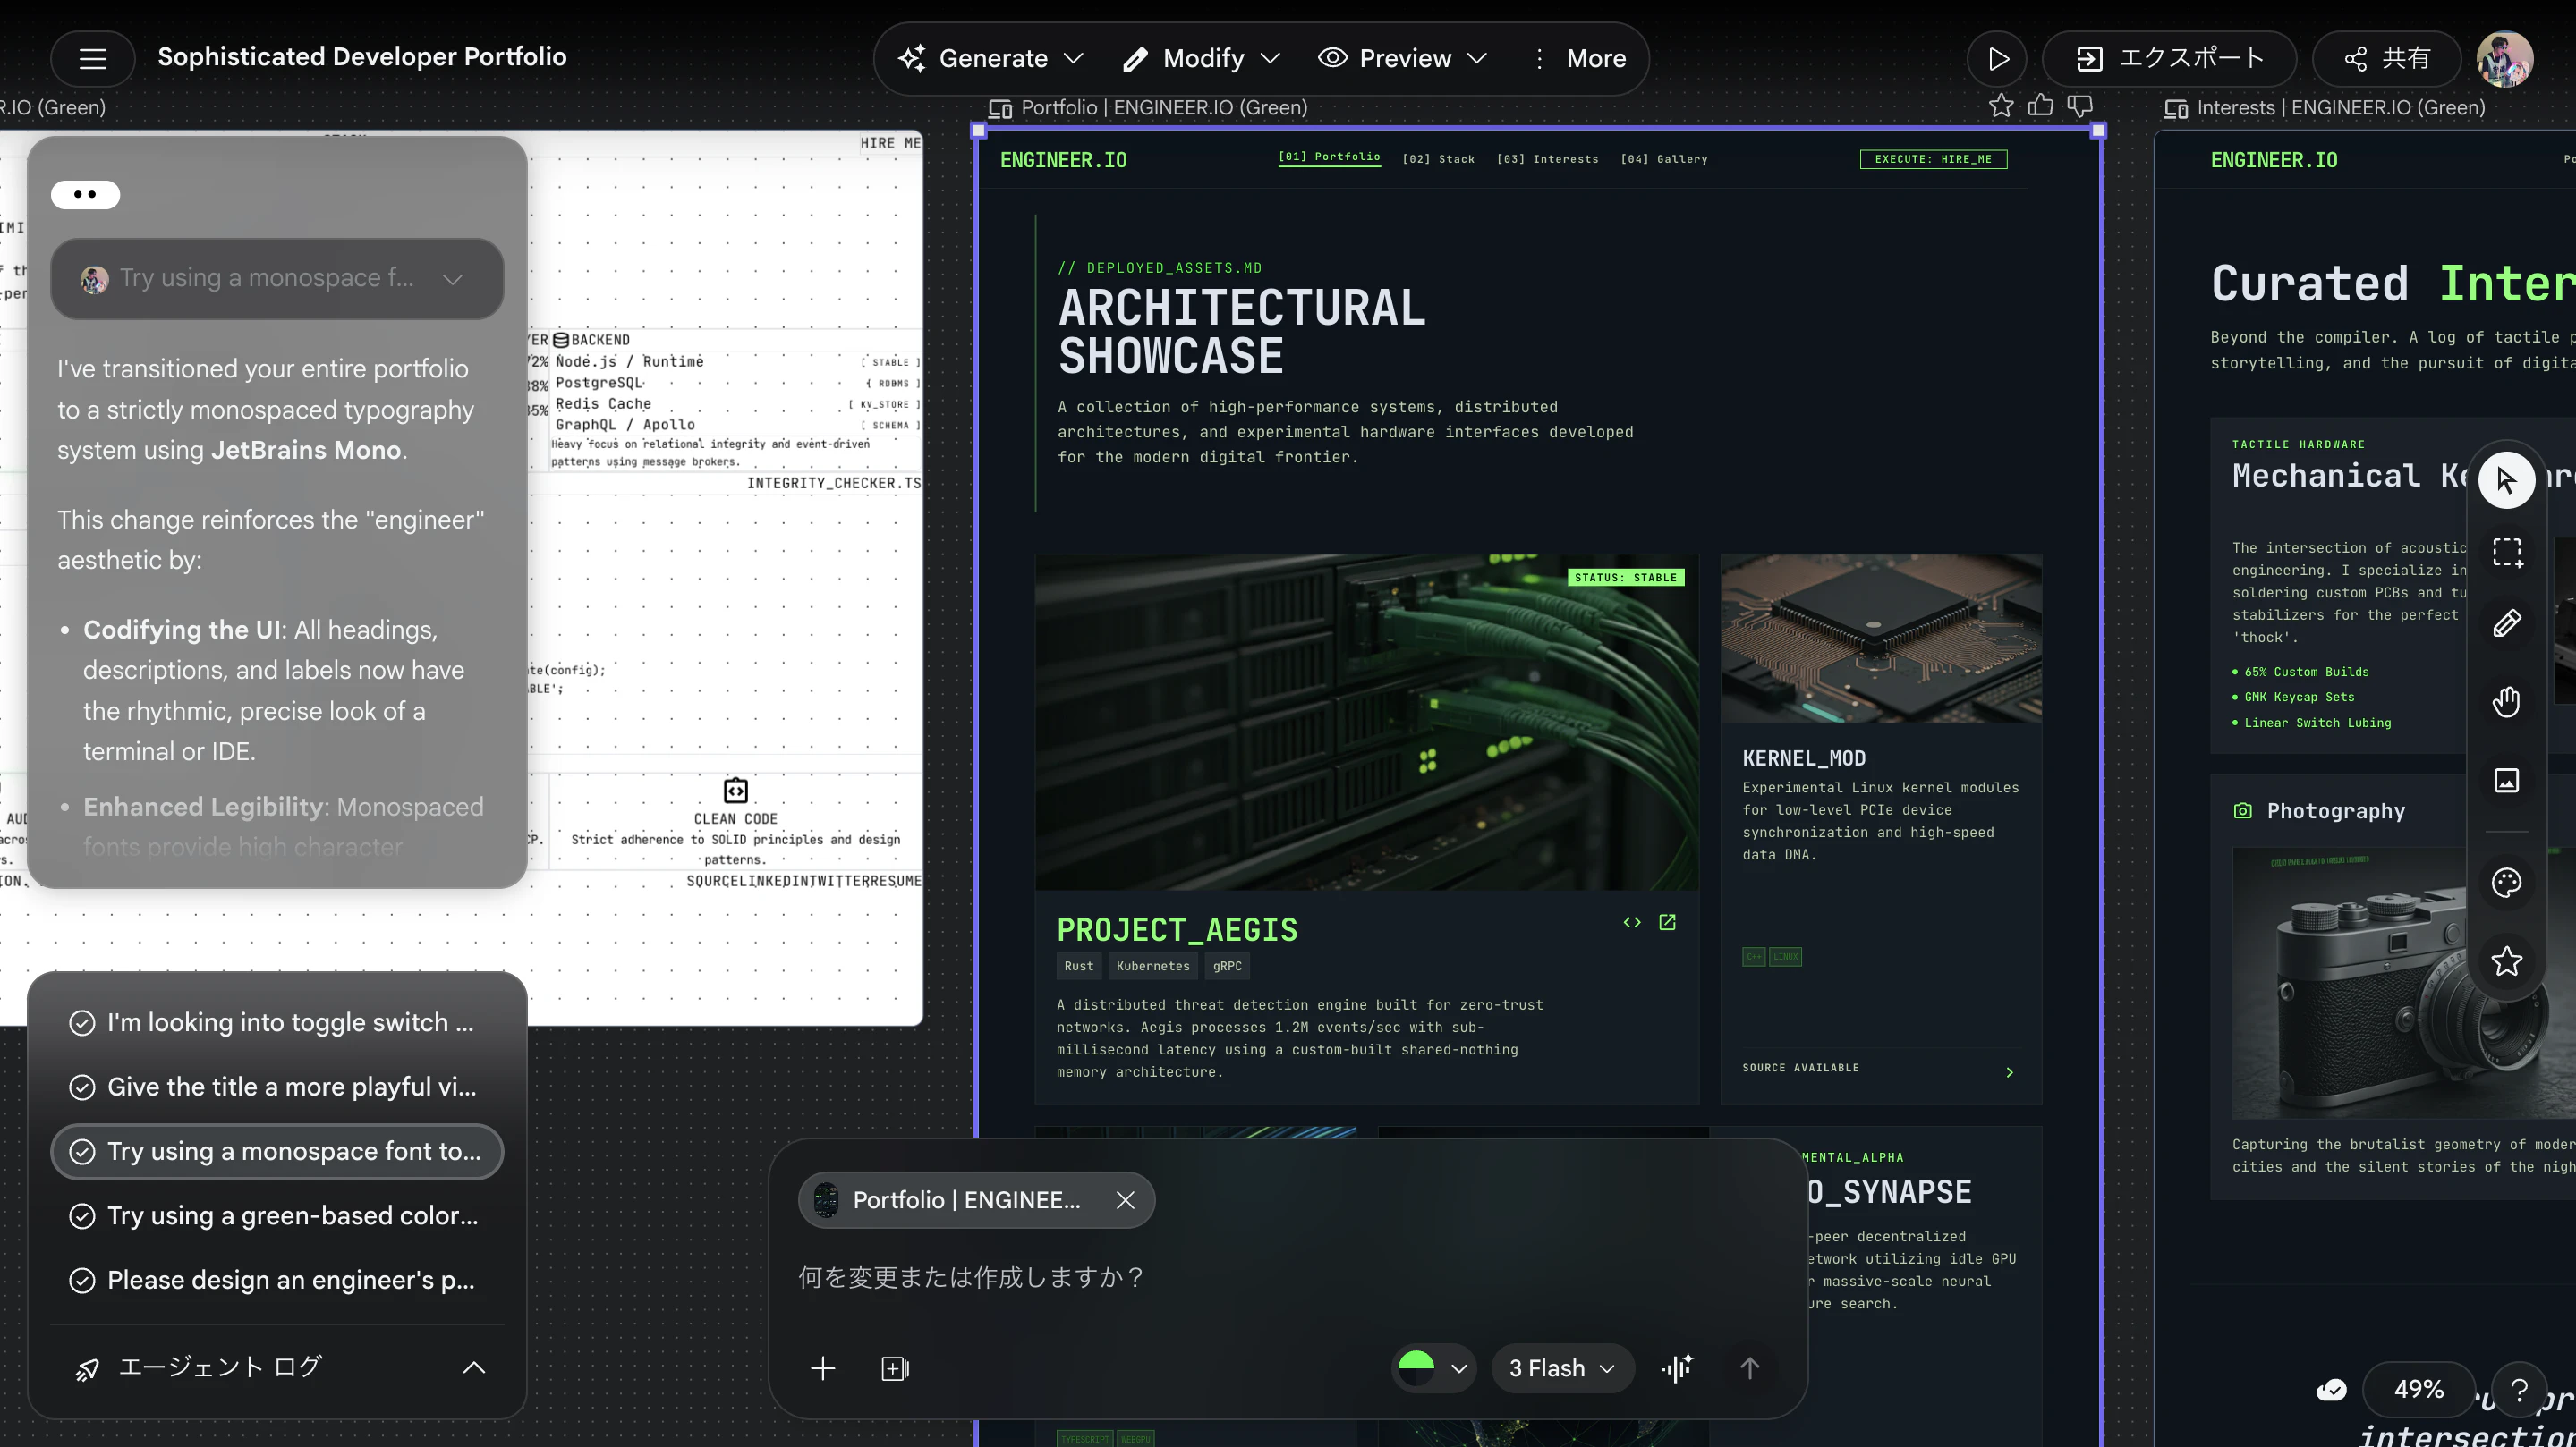
Task: Select the Portfolio | ENGINEER.IO (Green) screen label
Action: pos(1164,108)
